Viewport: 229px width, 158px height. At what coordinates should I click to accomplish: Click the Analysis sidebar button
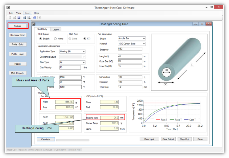18,26
